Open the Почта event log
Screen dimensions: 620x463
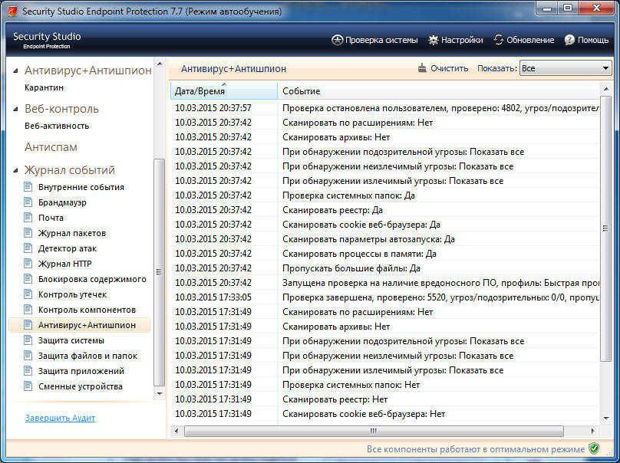click(x=50, y=218)
